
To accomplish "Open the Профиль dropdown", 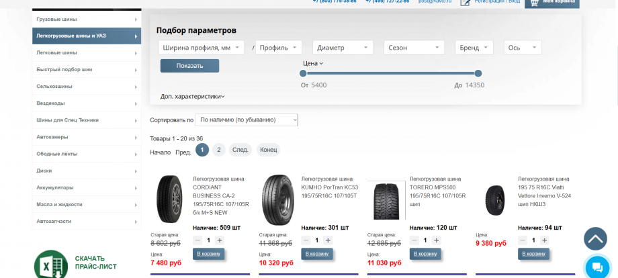I will click(279, 48).
